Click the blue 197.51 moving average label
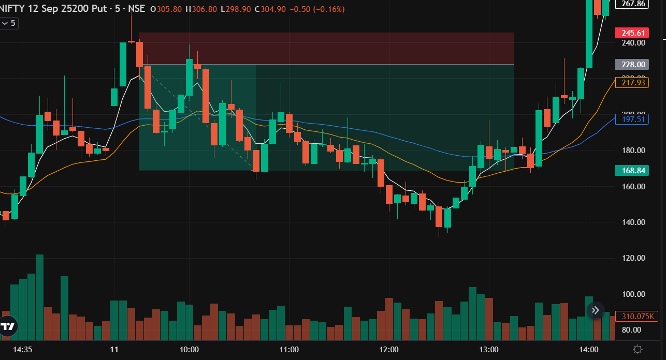 tap(632, 119)
